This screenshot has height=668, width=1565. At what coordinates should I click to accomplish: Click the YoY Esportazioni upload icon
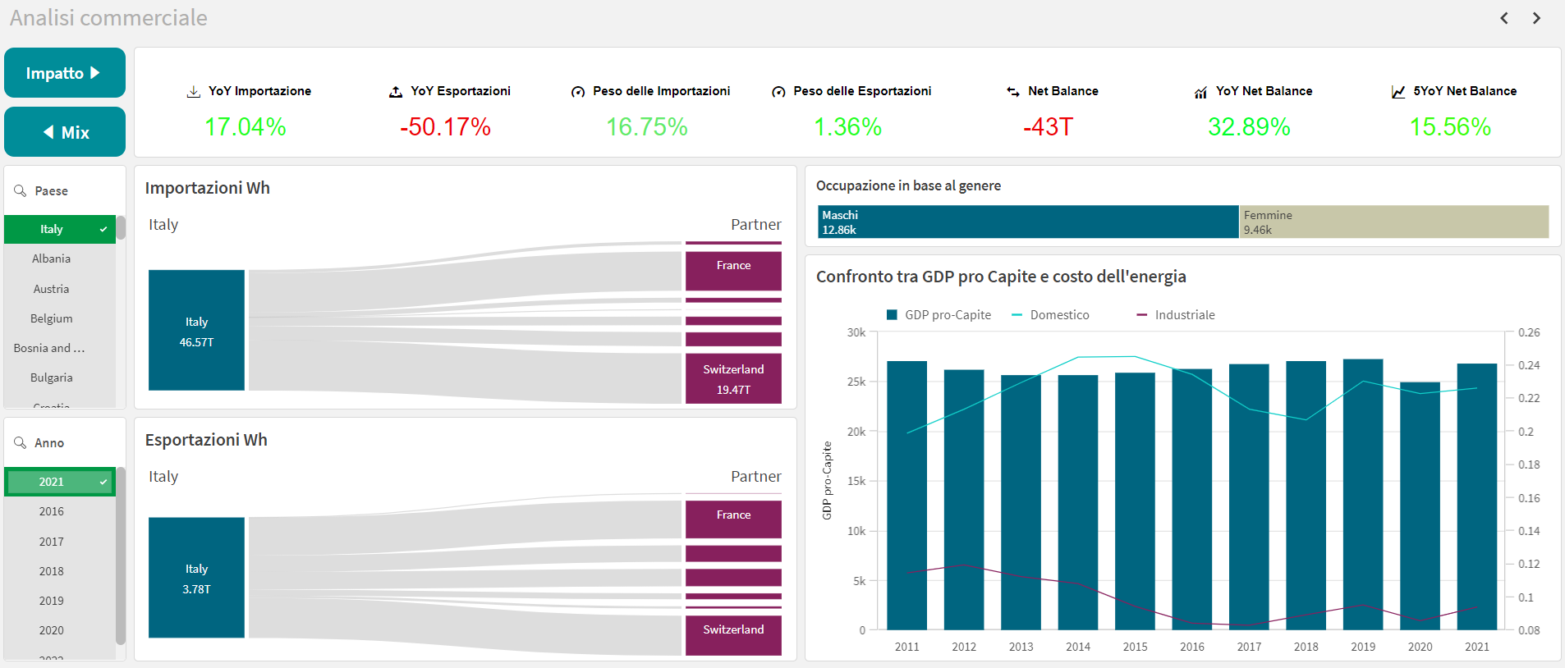[x=396, y=92]
